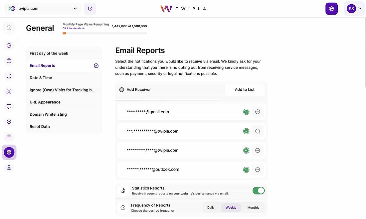The width and height of the screenshot is (366, 219).
Task: Follow the Click for details link
Action: click(x=74, y=29)
